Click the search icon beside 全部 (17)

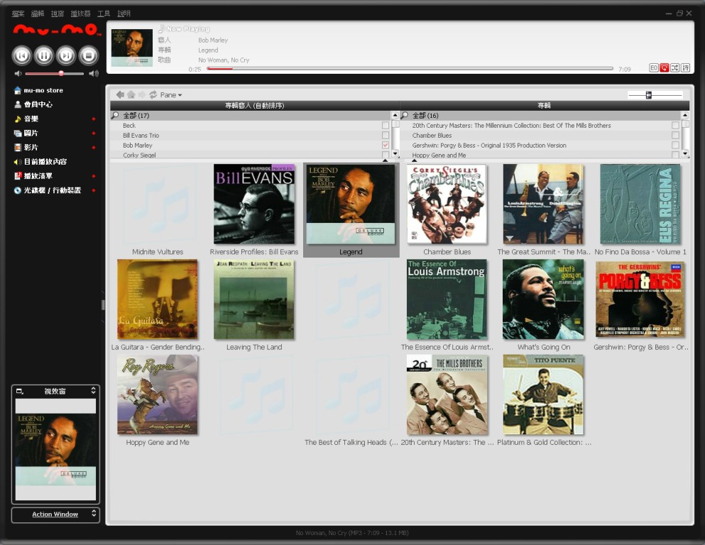point(116,116)
